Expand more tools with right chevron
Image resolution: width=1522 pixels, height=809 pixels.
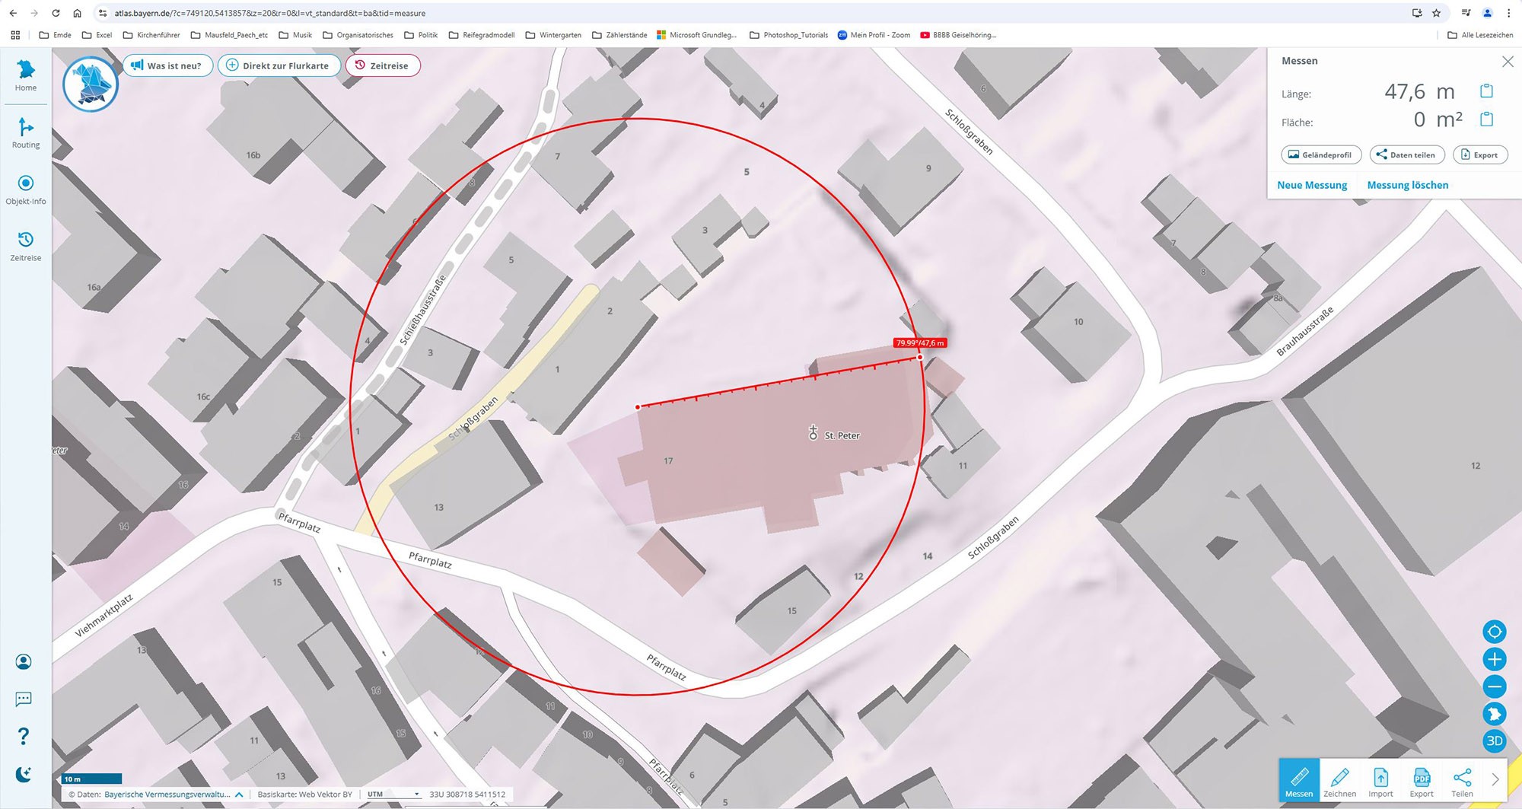click(1495, 779)
